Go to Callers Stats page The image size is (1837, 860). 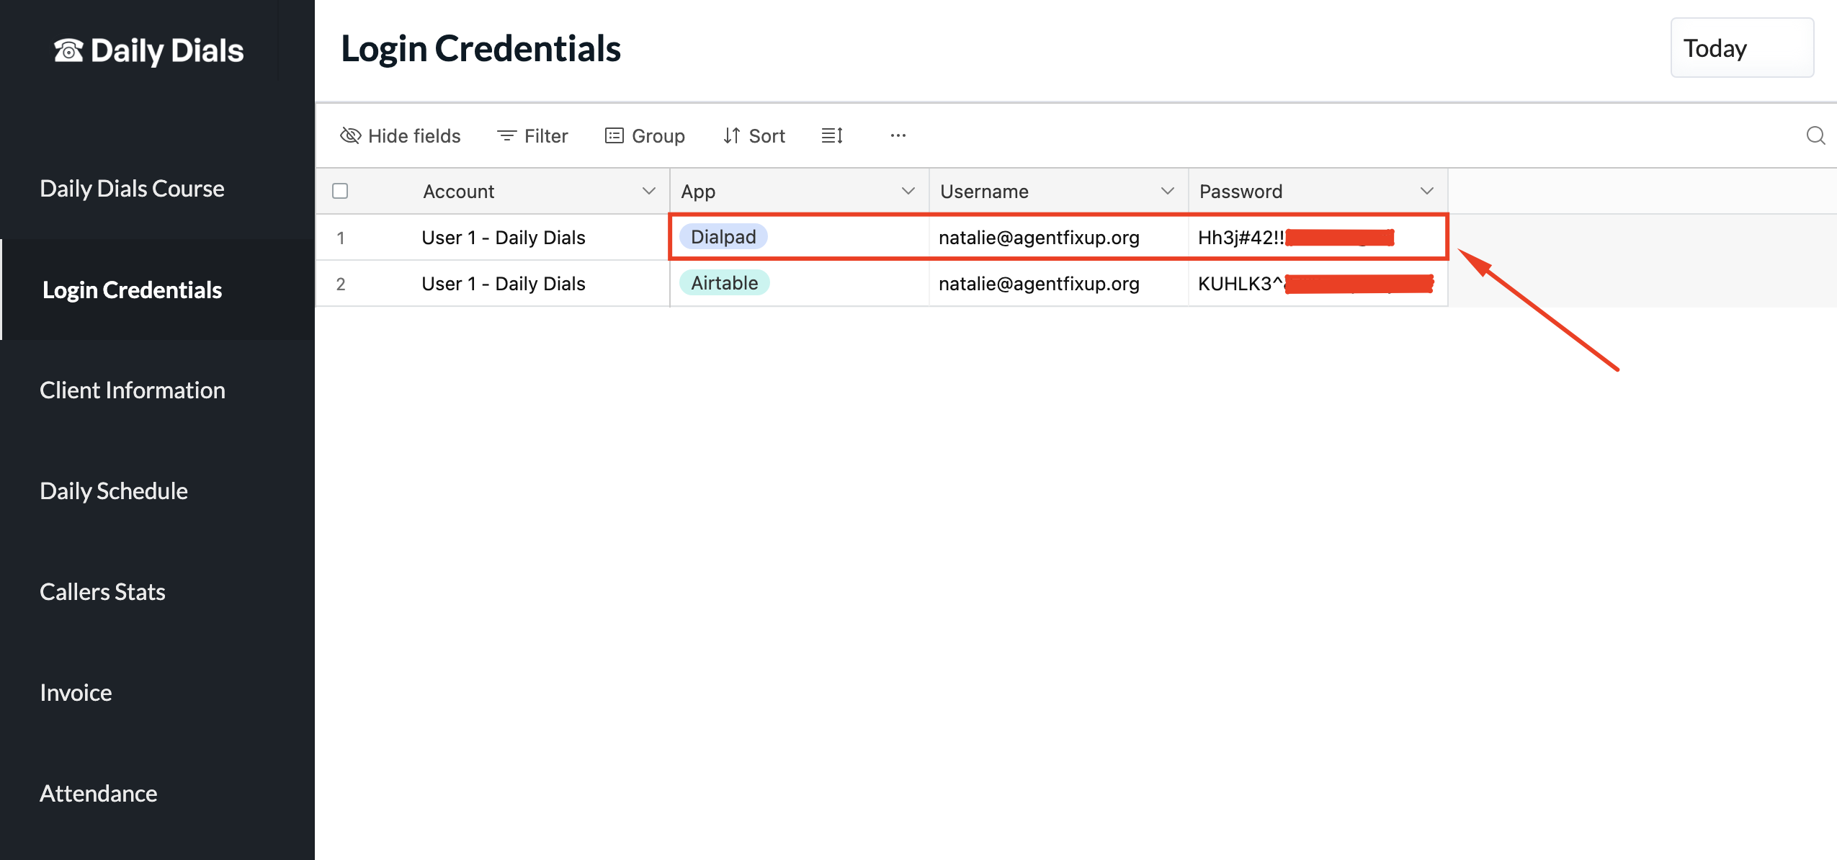point(102,591)
